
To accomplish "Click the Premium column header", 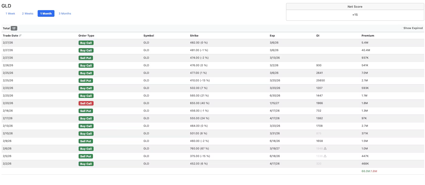I will tap(368, 35).
